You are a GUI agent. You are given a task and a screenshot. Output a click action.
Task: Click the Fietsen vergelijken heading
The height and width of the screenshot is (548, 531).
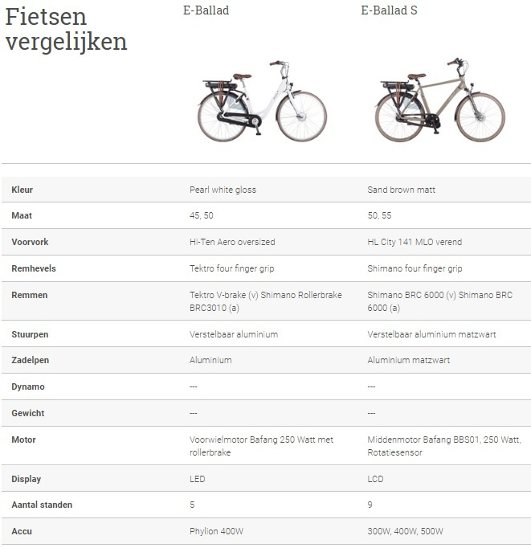click(x=66, y=29)
